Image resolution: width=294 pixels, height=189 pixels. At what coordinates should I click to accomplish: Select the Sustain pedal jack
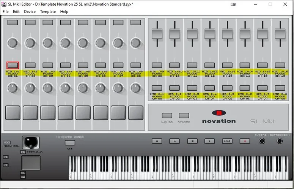(x=262, y=141)
